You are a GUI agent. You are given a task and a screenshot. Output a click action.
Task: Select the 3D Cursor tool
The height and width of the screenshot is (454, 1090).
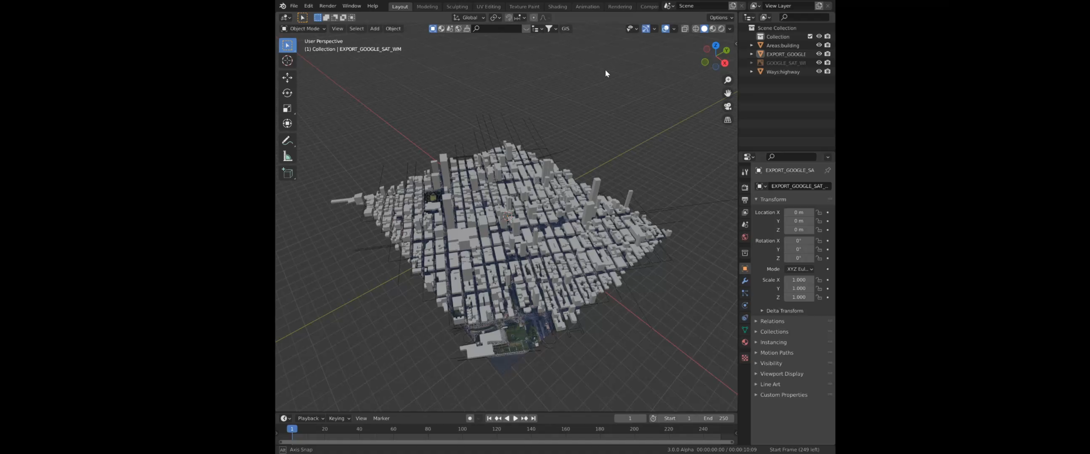pos(287,60)
